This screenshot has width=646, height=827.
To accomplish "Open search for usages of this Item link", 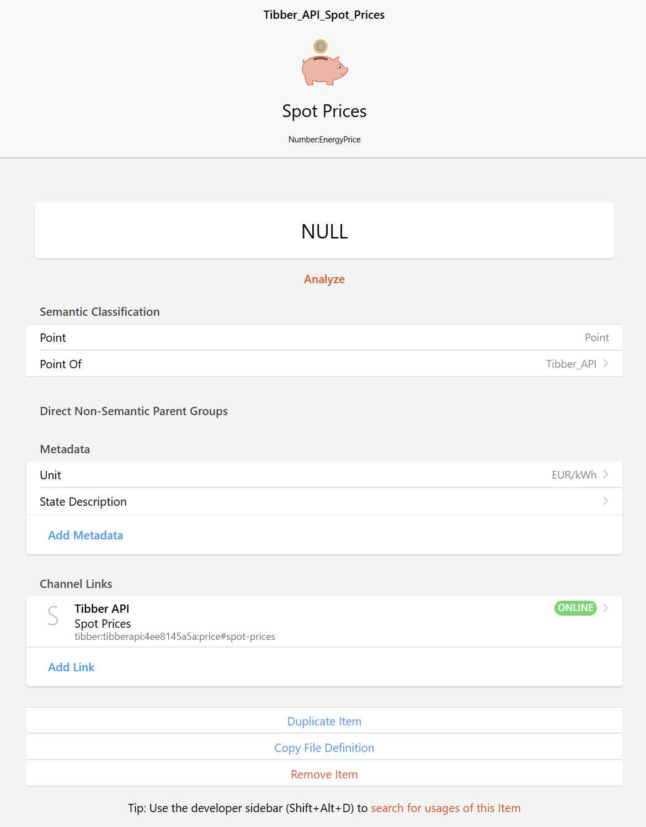I will 446,808.
